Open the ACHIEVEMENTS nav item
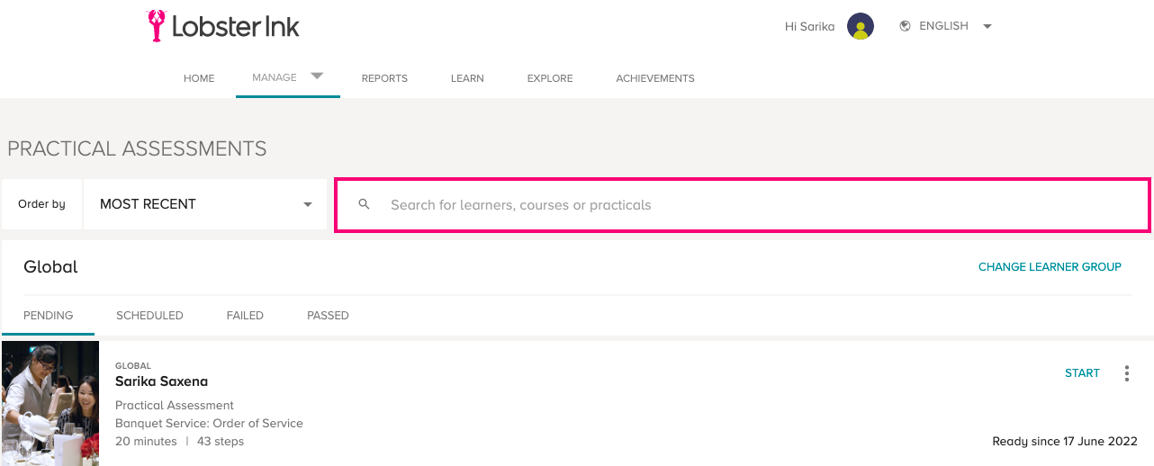This screenshot has height=466, width=1154. point(655,78)
